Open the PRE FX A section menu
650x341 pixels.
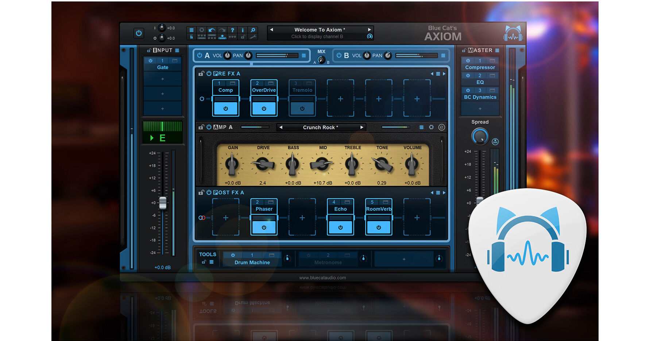(438, 74)
